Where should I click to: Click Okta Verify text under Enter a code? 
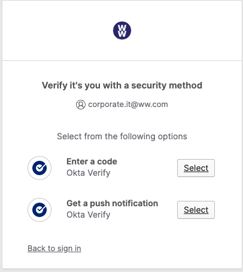pos(89,173)
